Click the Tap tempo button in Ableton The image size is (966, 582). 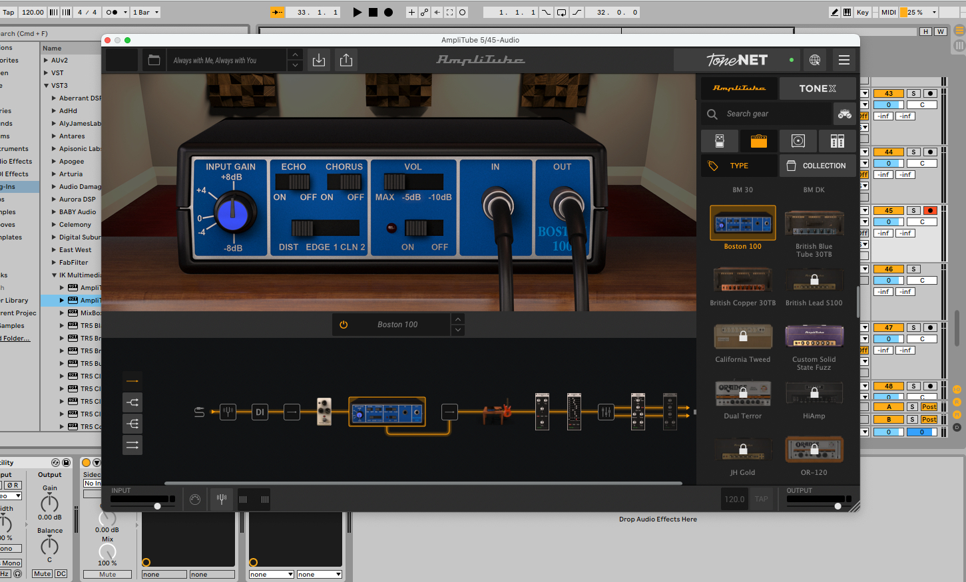click(9, 12)
